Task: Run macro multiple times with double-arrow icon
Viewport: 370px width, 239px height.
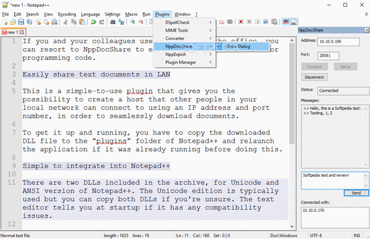Action: coord(266,22)
